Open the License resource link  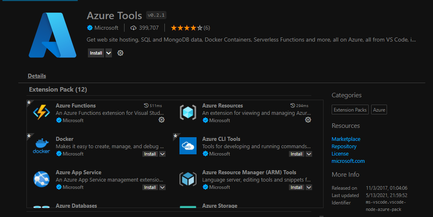pos(340,154)
